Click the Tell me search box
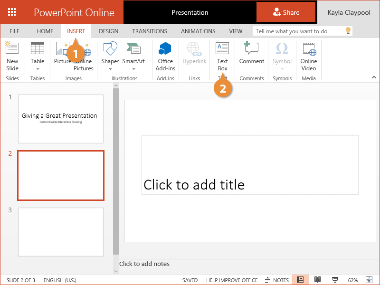Screen dimensions: 380x285 coord(298,31)
